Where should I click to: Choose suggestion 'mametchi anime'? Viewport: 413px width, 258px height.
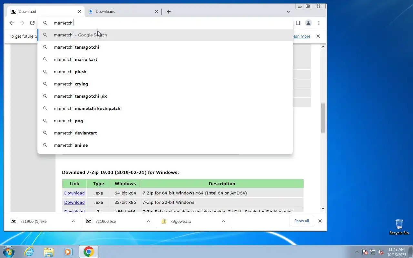(x=165, y=145)
